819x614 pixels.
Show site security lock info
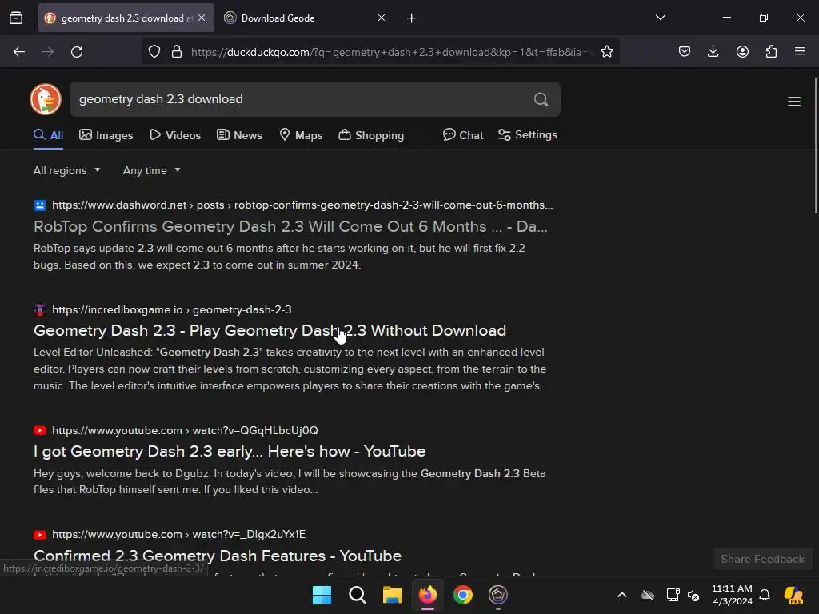pos(177,52)
